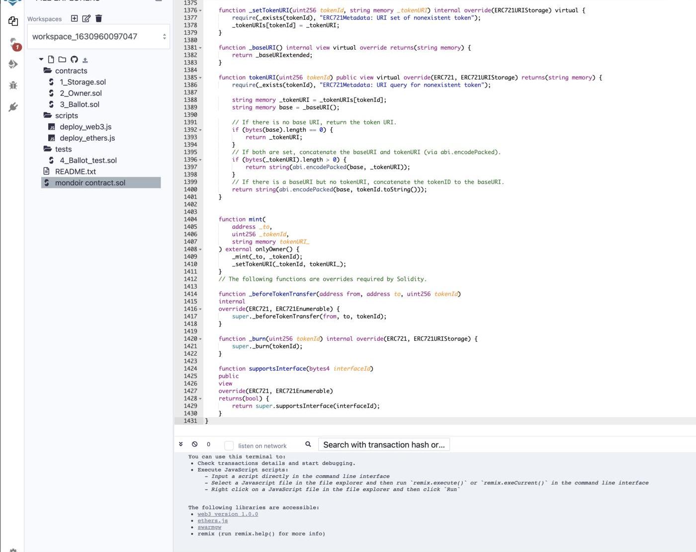696x552 pixels.
Task: Collapse the workspace root tree arrow
Action: 41,60
